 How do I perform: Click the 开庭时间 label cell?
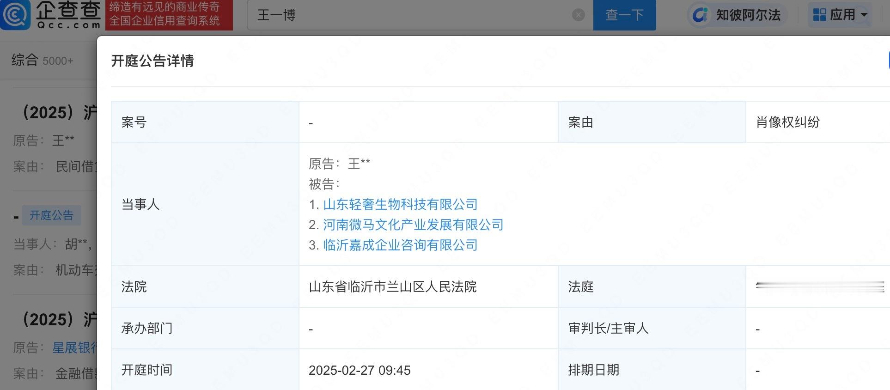[205, 370]
